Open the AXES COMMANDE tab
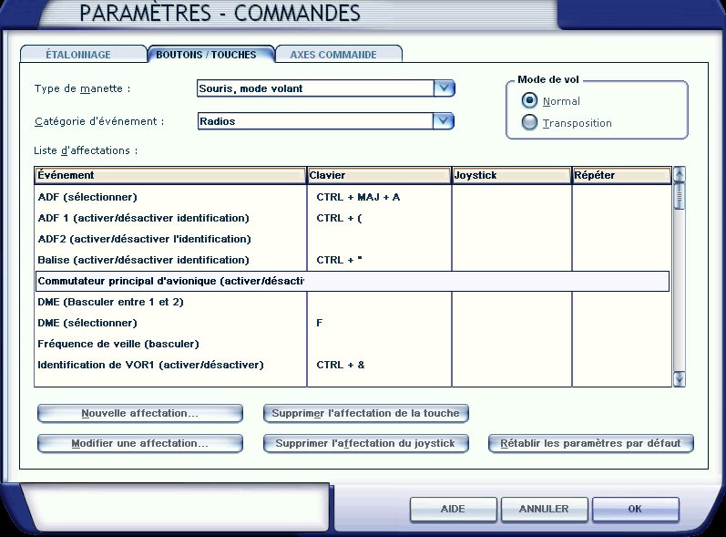 click(x=339, y=54)
